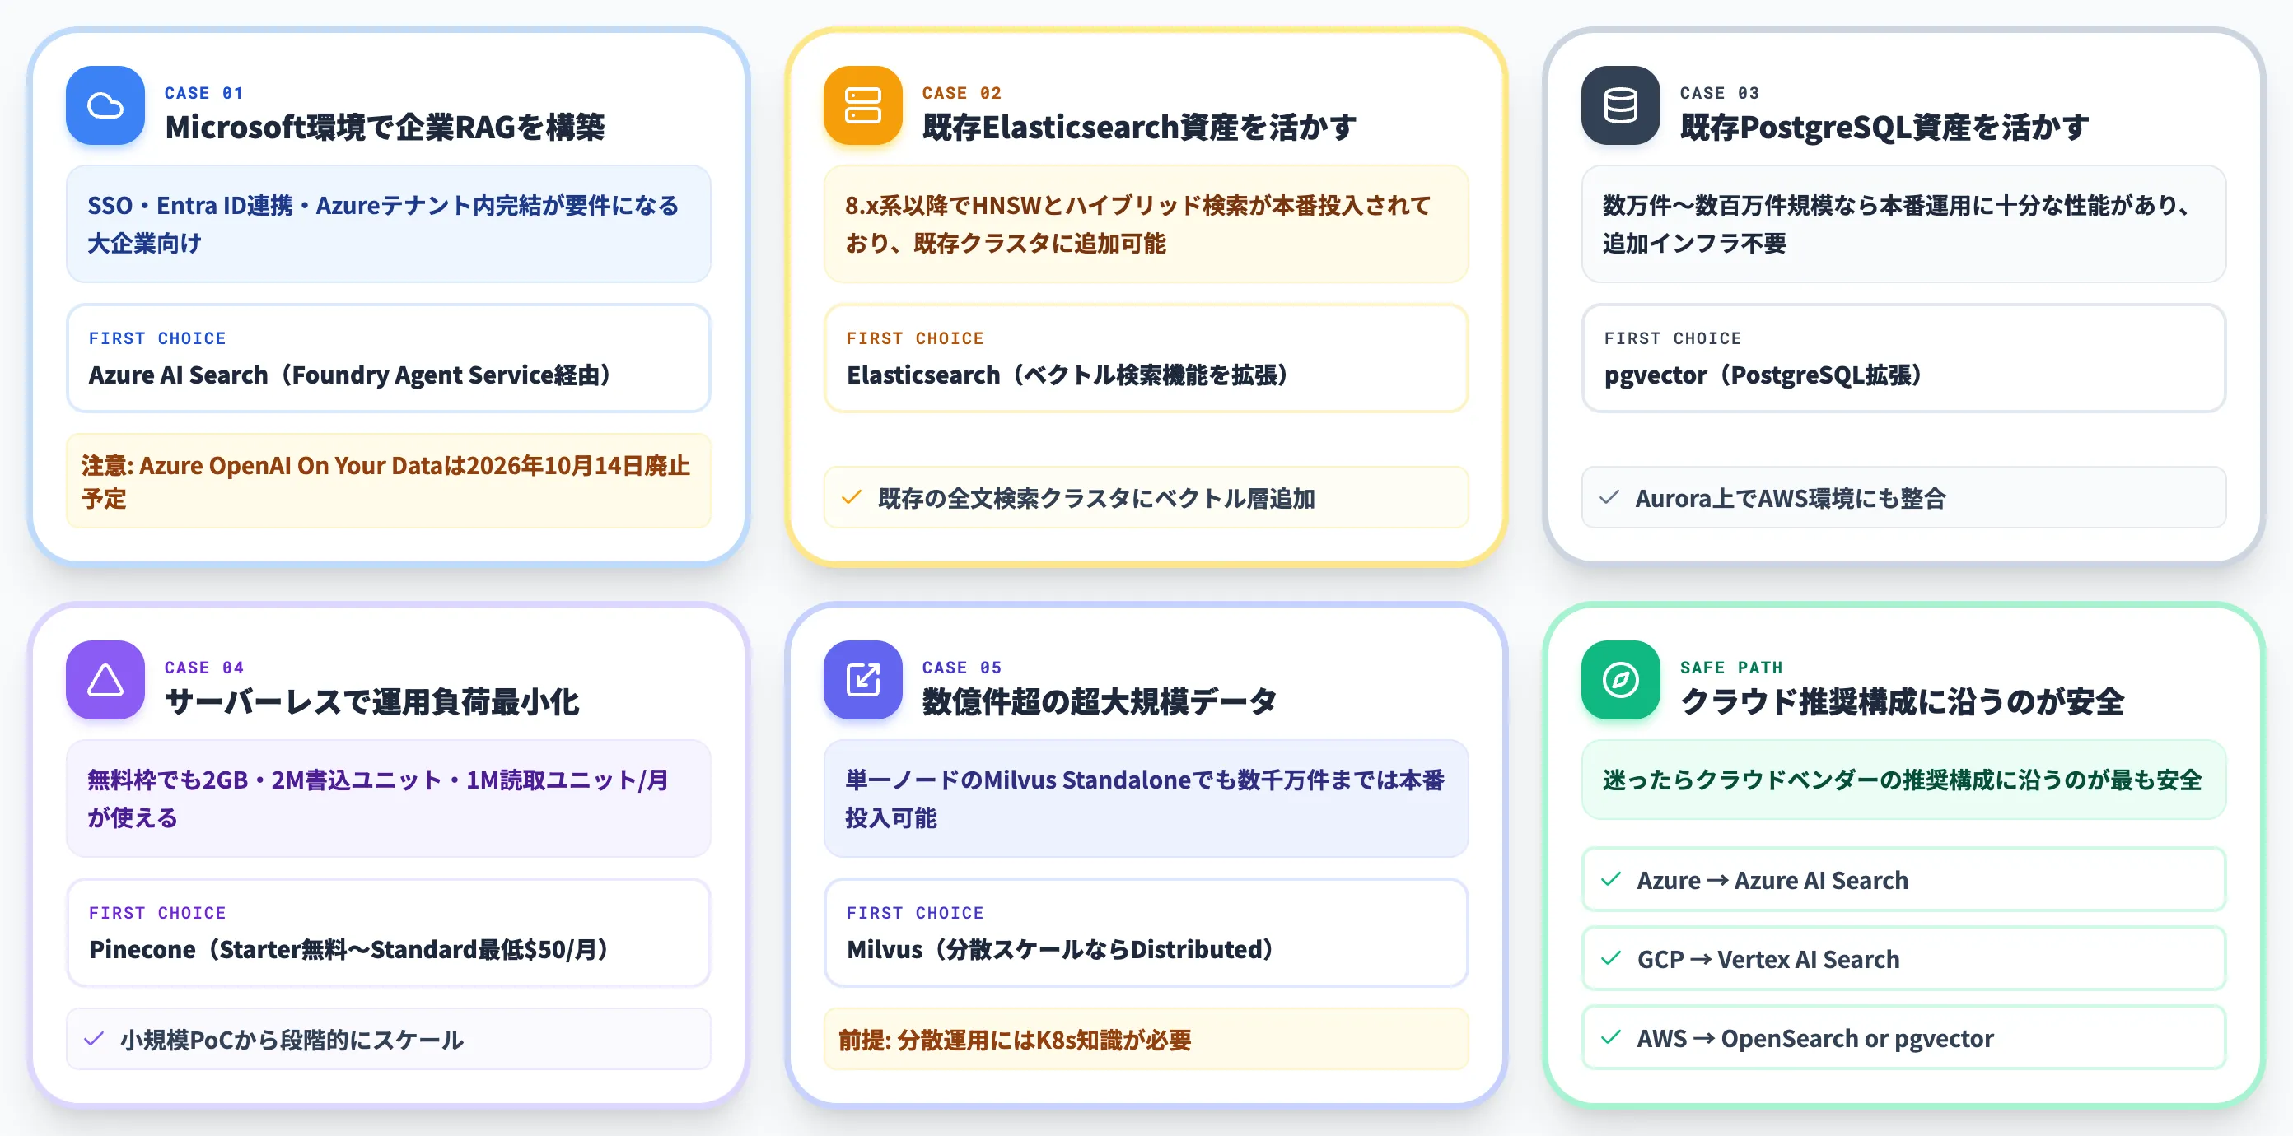
Task: Click the 既存の全文検索クラスタにベクトル層追加 row
Action: click(1146, 497)
